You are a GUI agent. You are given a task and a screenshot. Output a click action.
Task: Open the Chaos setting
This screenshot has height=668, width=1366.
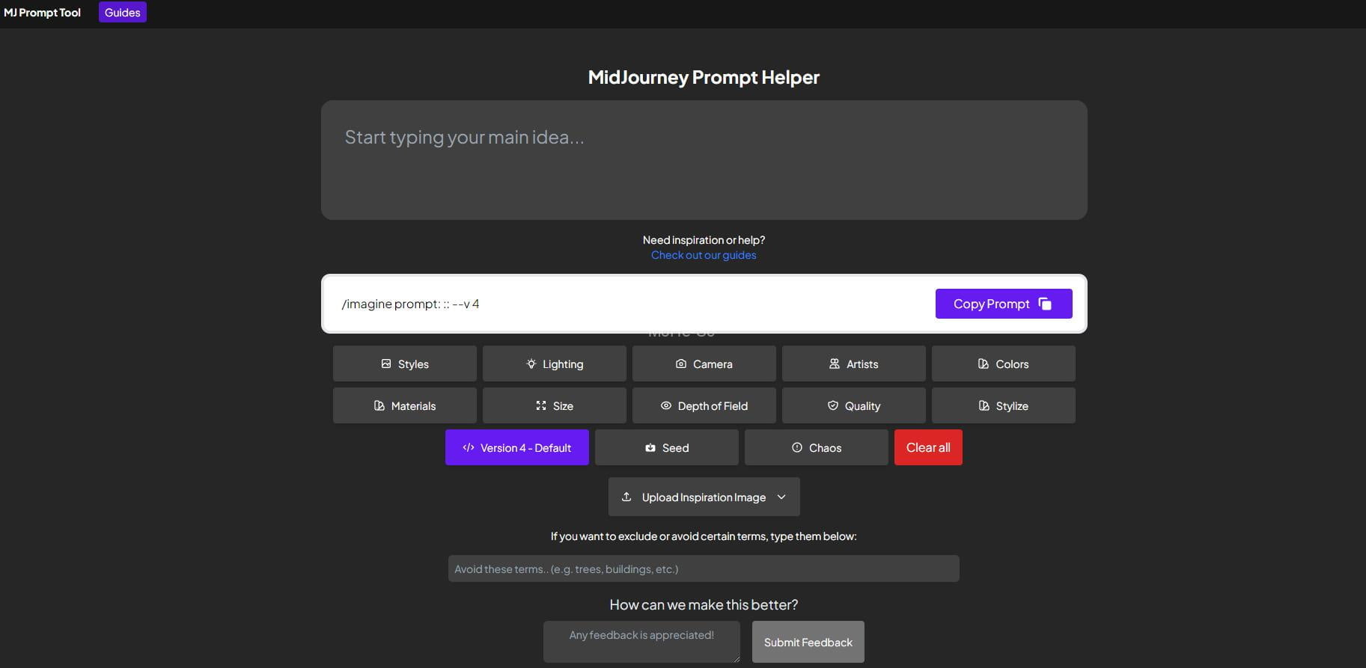tap(816, 447)
